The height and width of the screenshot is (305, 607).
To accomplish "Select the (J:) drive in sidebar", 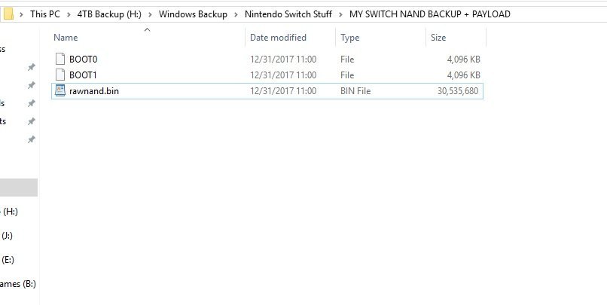I will pos(7,235).
